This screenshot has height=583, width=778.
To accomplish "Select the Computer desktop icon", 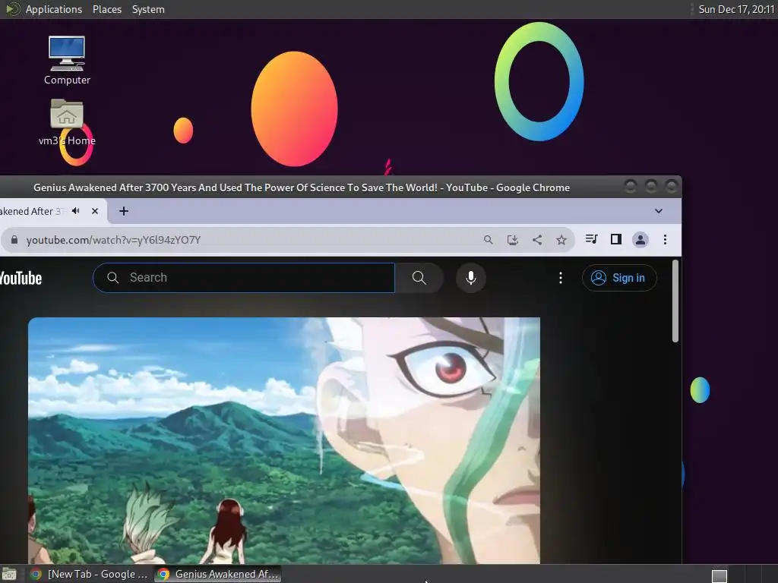I will click(x=67, y=61).
